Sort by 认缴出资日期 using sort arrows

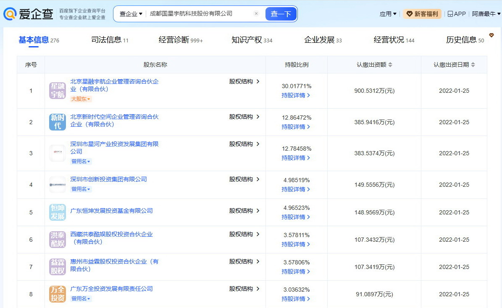pyautogui.click(x=473, y=65)
